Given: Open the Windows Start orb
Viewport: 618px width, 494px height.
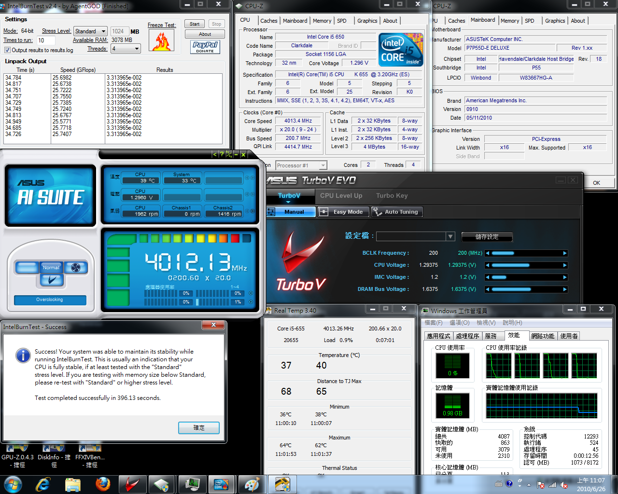Looking at the screenshot, I should point(13,484).
